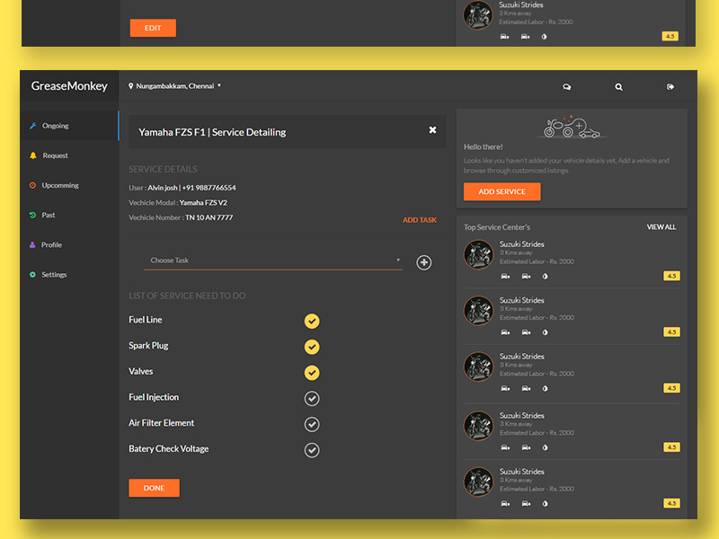719x539 pixels.
Task: Check the Batery Check Voltage task
Action: tap(312, 450)
